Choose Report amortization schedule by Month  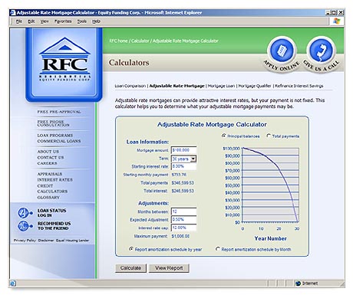[x=218, y=249]
